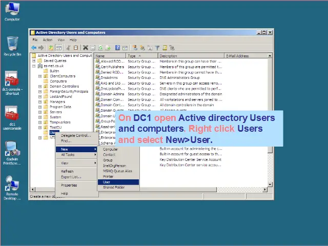This screenshot has height=246, width=328.
Task: Click the green Refresh toolbar icon
Action: (100, 48)
